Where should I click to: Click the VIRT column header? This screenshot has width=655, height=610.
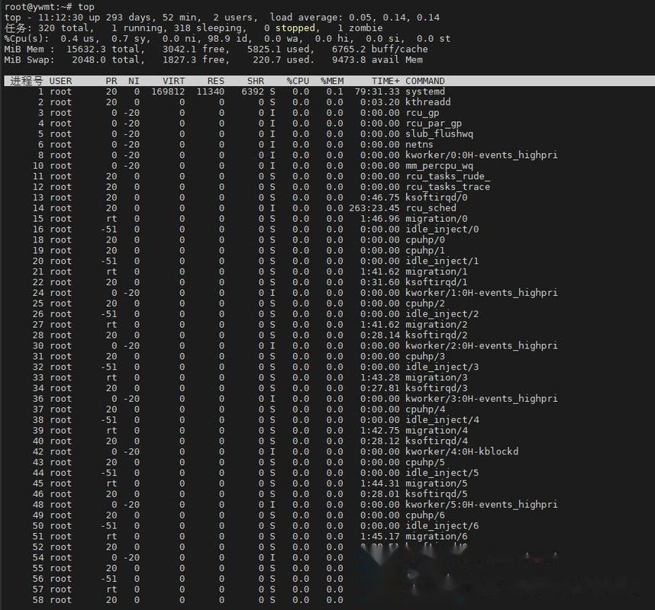pyautogui.click(x=173, y=81)
